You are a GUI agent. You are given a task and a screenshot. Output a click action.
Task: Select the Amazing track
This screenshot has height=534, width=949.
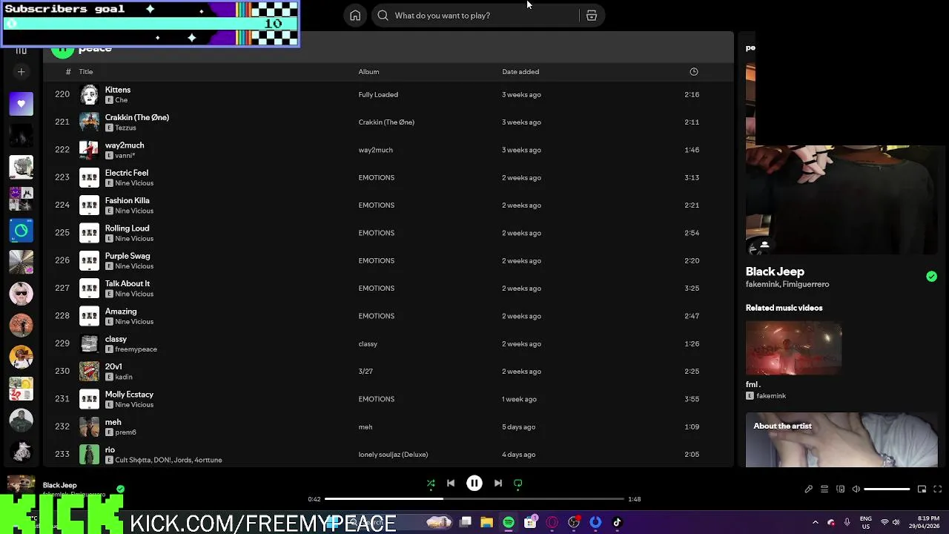[x=388, y=316]
